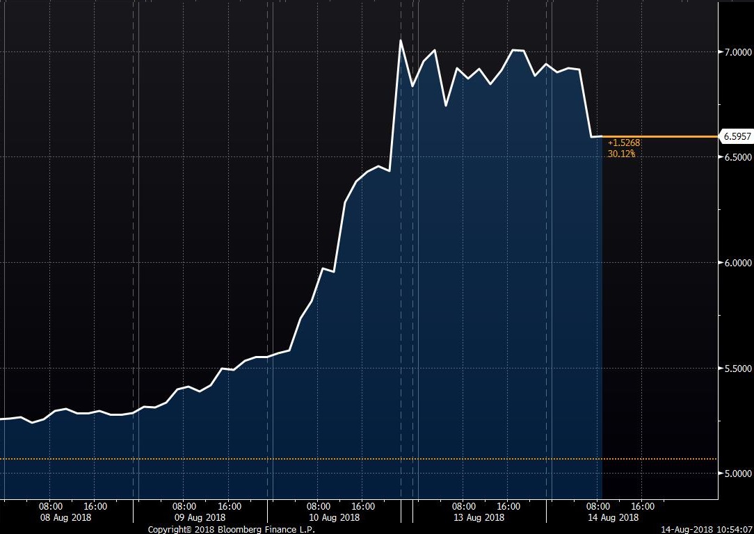Select the 10 Aug 2018 date label
The width and height of the screenshot is (754, 534).
pos(334,517)
